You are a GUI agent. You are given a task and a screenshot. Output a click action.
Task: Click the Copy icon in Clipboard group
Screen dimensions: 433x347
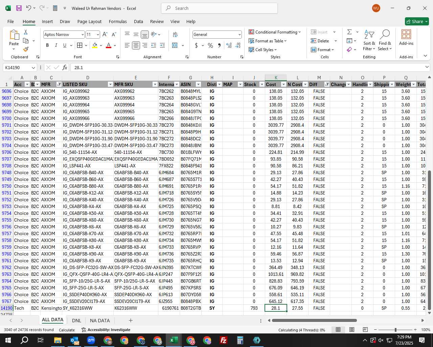point(26,41)
